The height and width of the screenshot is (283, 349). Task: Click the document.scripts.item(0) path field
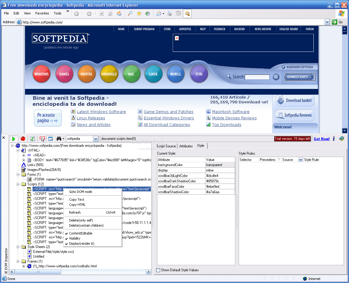187,139
